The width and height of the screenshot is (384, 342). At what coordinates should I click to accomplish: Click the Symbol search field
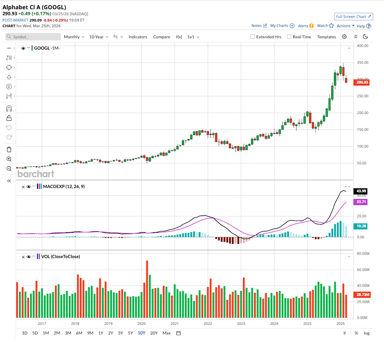click(x=34, y=37)
